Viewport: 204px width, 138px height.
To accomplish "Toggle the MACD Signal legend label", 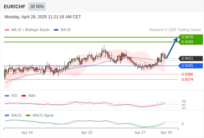I will [x=43, y=116].
